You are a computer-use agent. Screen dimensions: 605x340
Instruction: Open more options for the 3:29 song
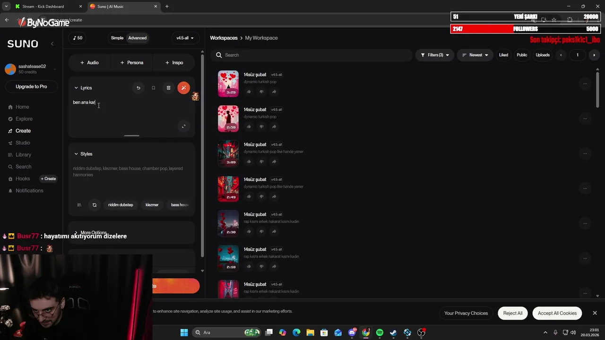[585, 84]
